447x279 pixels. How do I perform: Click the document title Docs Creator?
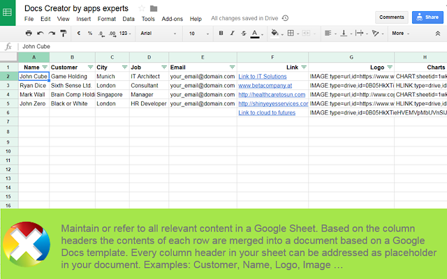(x=76, y=8)
